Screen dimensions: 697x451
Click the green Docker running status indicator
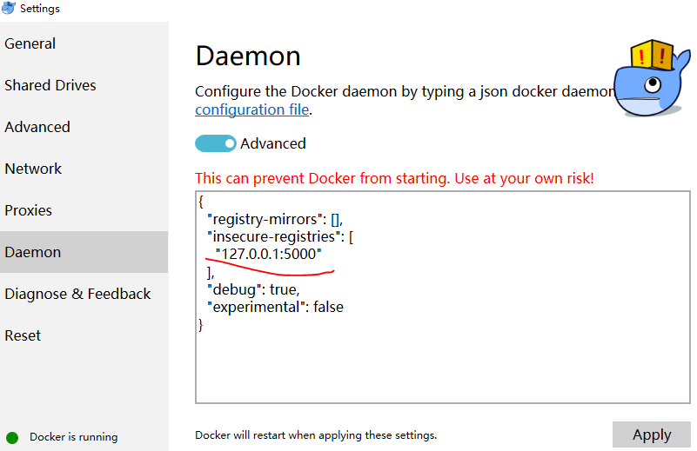tap(12, 438)
